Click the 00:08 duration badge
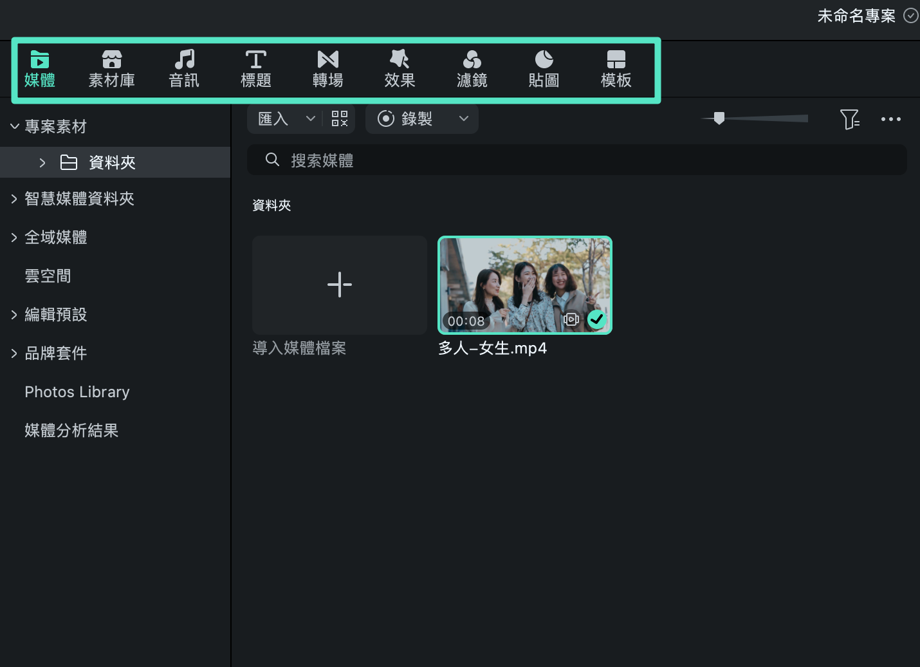Image resolution: width=920 pixels, height=667 pixels. [x=466, y=321]
